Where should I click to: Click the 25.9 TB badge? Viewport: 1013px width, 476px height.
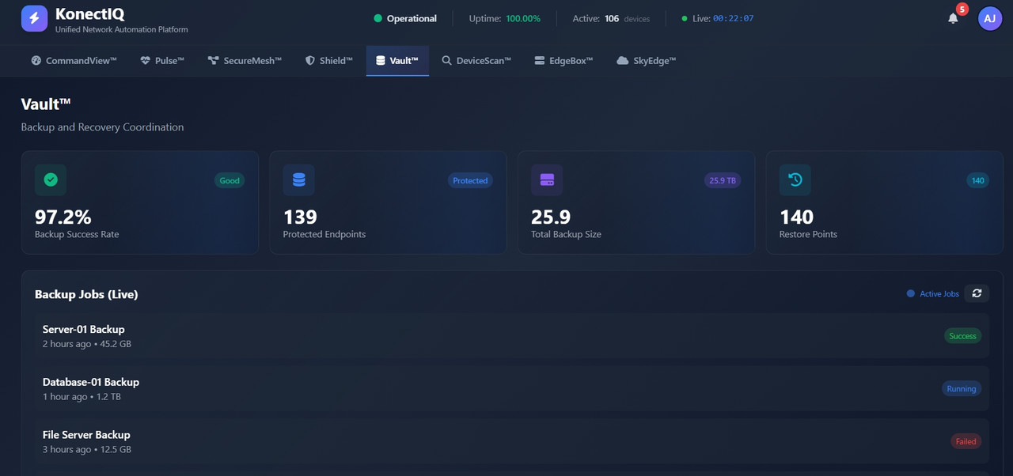723,180
